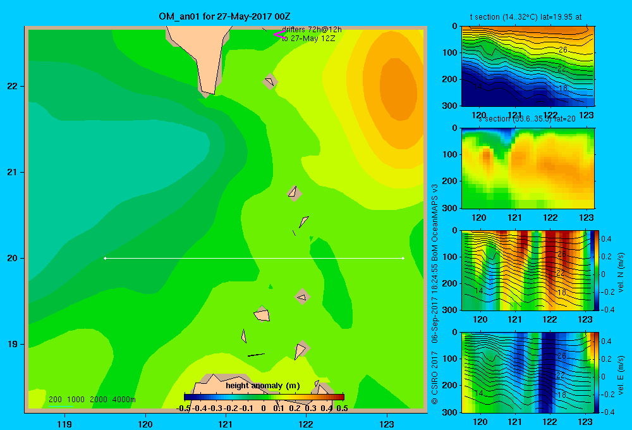Image resolution: width=632 pixels, height=430 pixels.
Task: Open the t section temperature panel
Action: click(528, 66)
